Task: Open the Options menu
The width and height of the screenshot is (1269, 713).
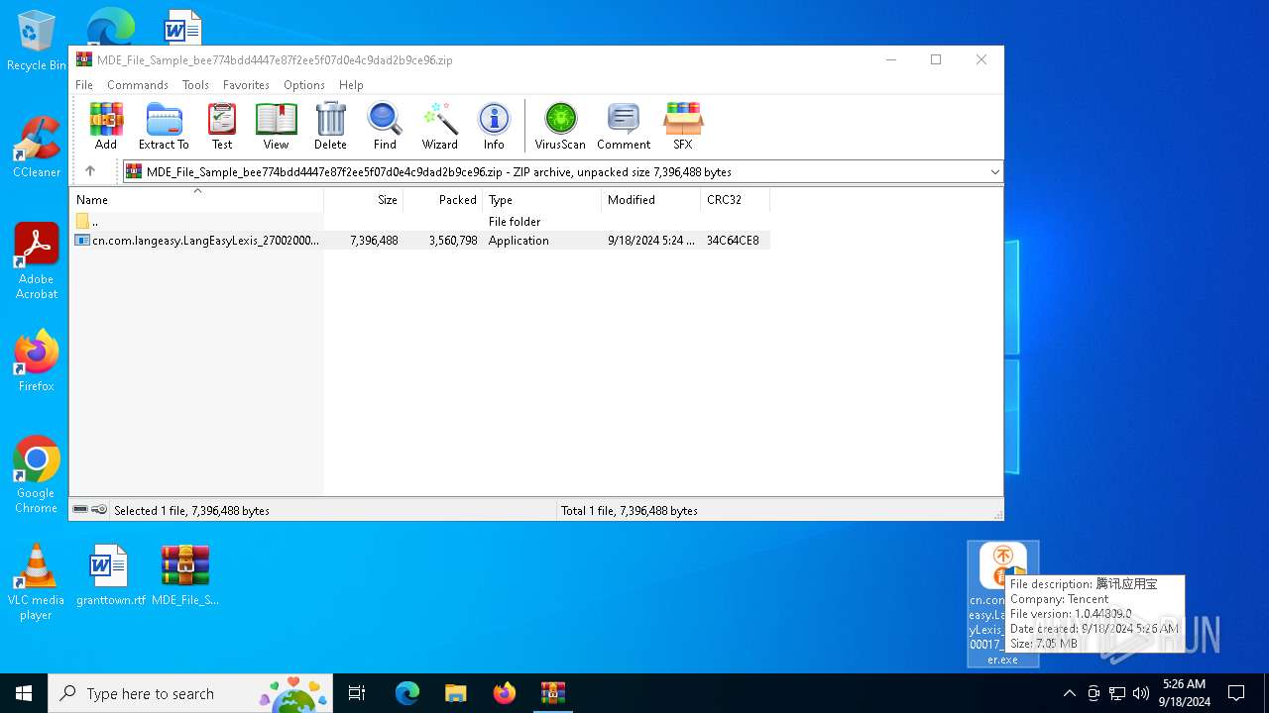Action: [304, 85]
